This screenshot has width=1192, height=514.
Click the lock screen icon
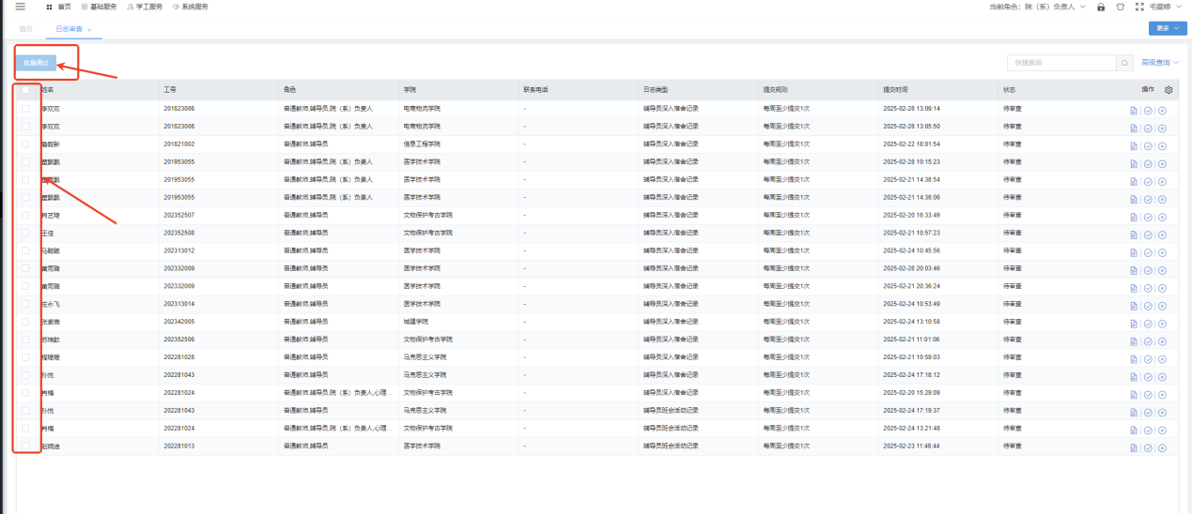1101,7
